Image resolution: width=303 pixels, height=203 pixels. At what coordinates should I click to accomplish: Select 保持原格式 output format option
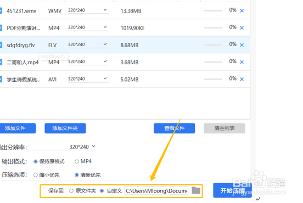35,161
